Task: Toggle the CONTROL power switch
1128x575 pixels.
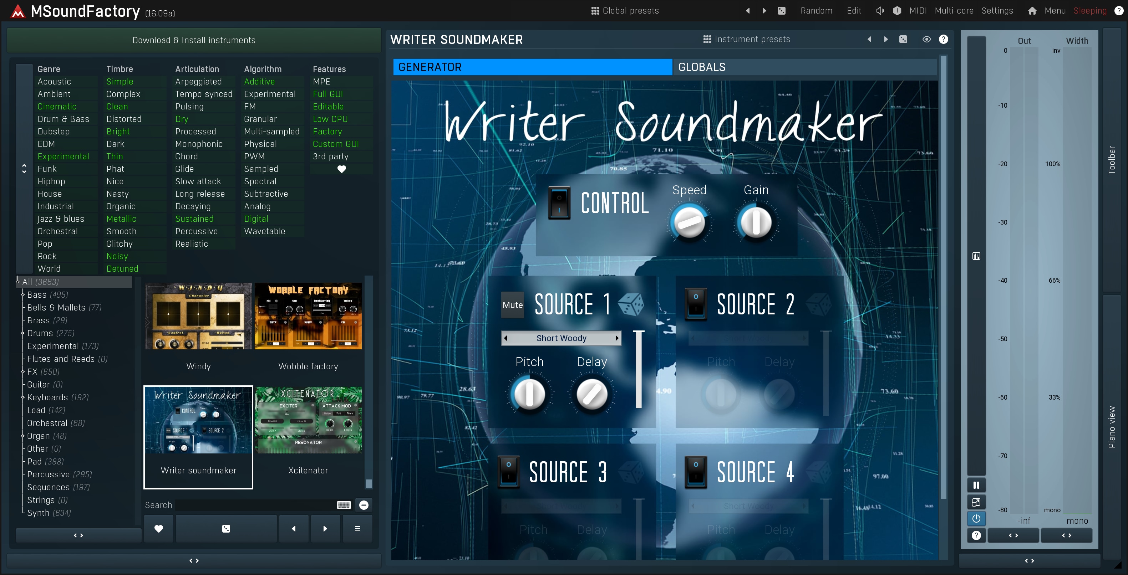Action: click(559, 203)
